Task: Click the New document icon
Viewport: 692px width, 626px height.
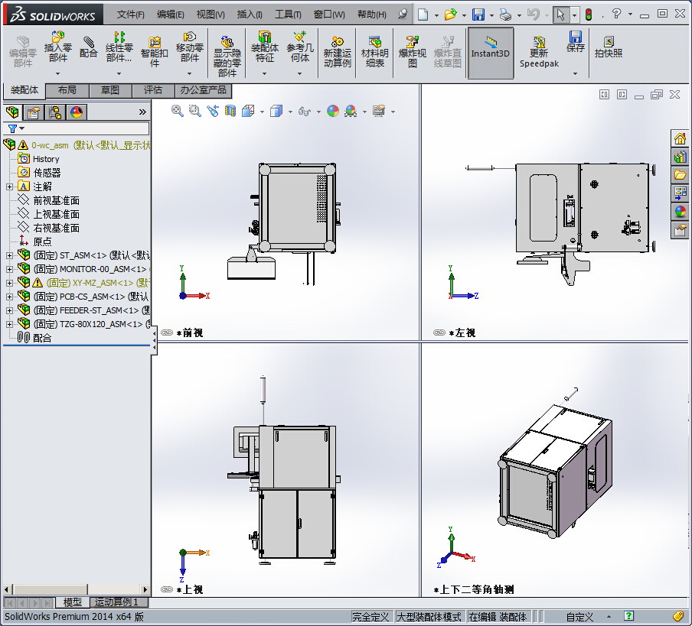Action: click(423, 15)
